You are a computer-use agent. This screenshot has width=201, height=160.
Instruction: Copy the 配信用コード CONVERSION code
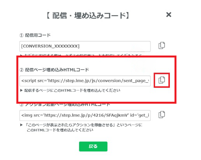162,45
